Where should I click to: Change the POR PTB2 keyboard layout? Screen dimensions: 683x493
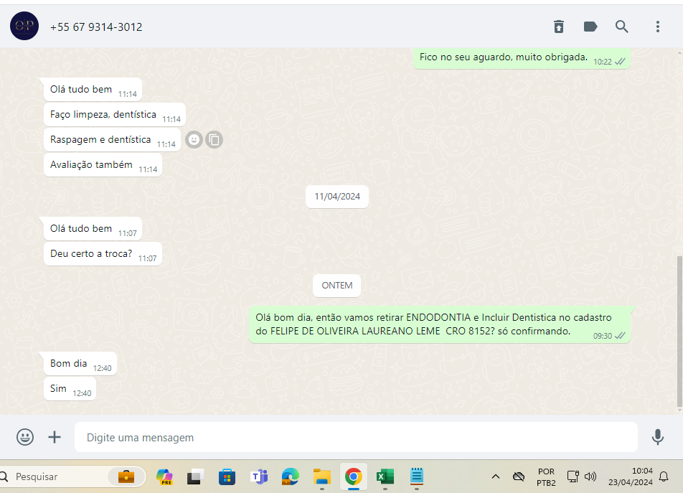pyautogui.click(x=546, y=477)
